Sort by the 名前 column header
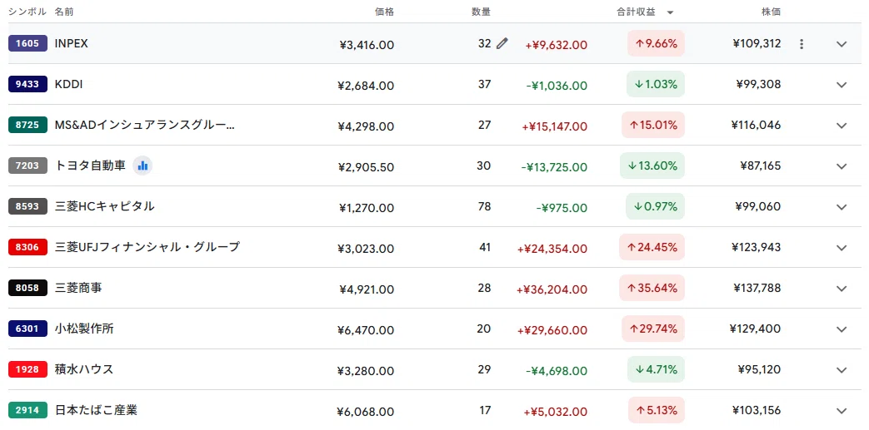The width and height of the screenshot is (869, 430). [x=65, y=12]
